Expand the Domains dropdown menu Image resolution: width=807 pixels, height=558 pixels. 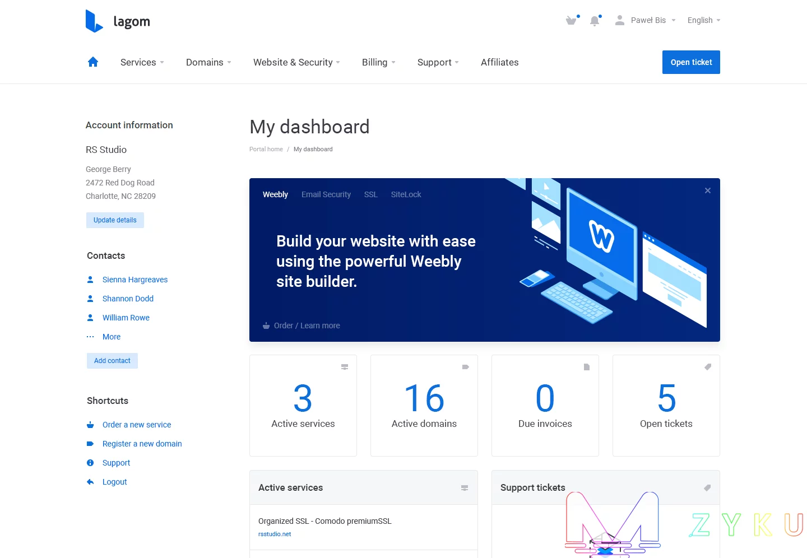208,62
